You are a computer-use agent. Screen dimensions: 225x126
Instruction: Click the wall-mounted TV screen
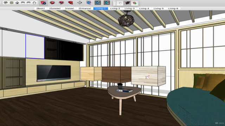54,73
